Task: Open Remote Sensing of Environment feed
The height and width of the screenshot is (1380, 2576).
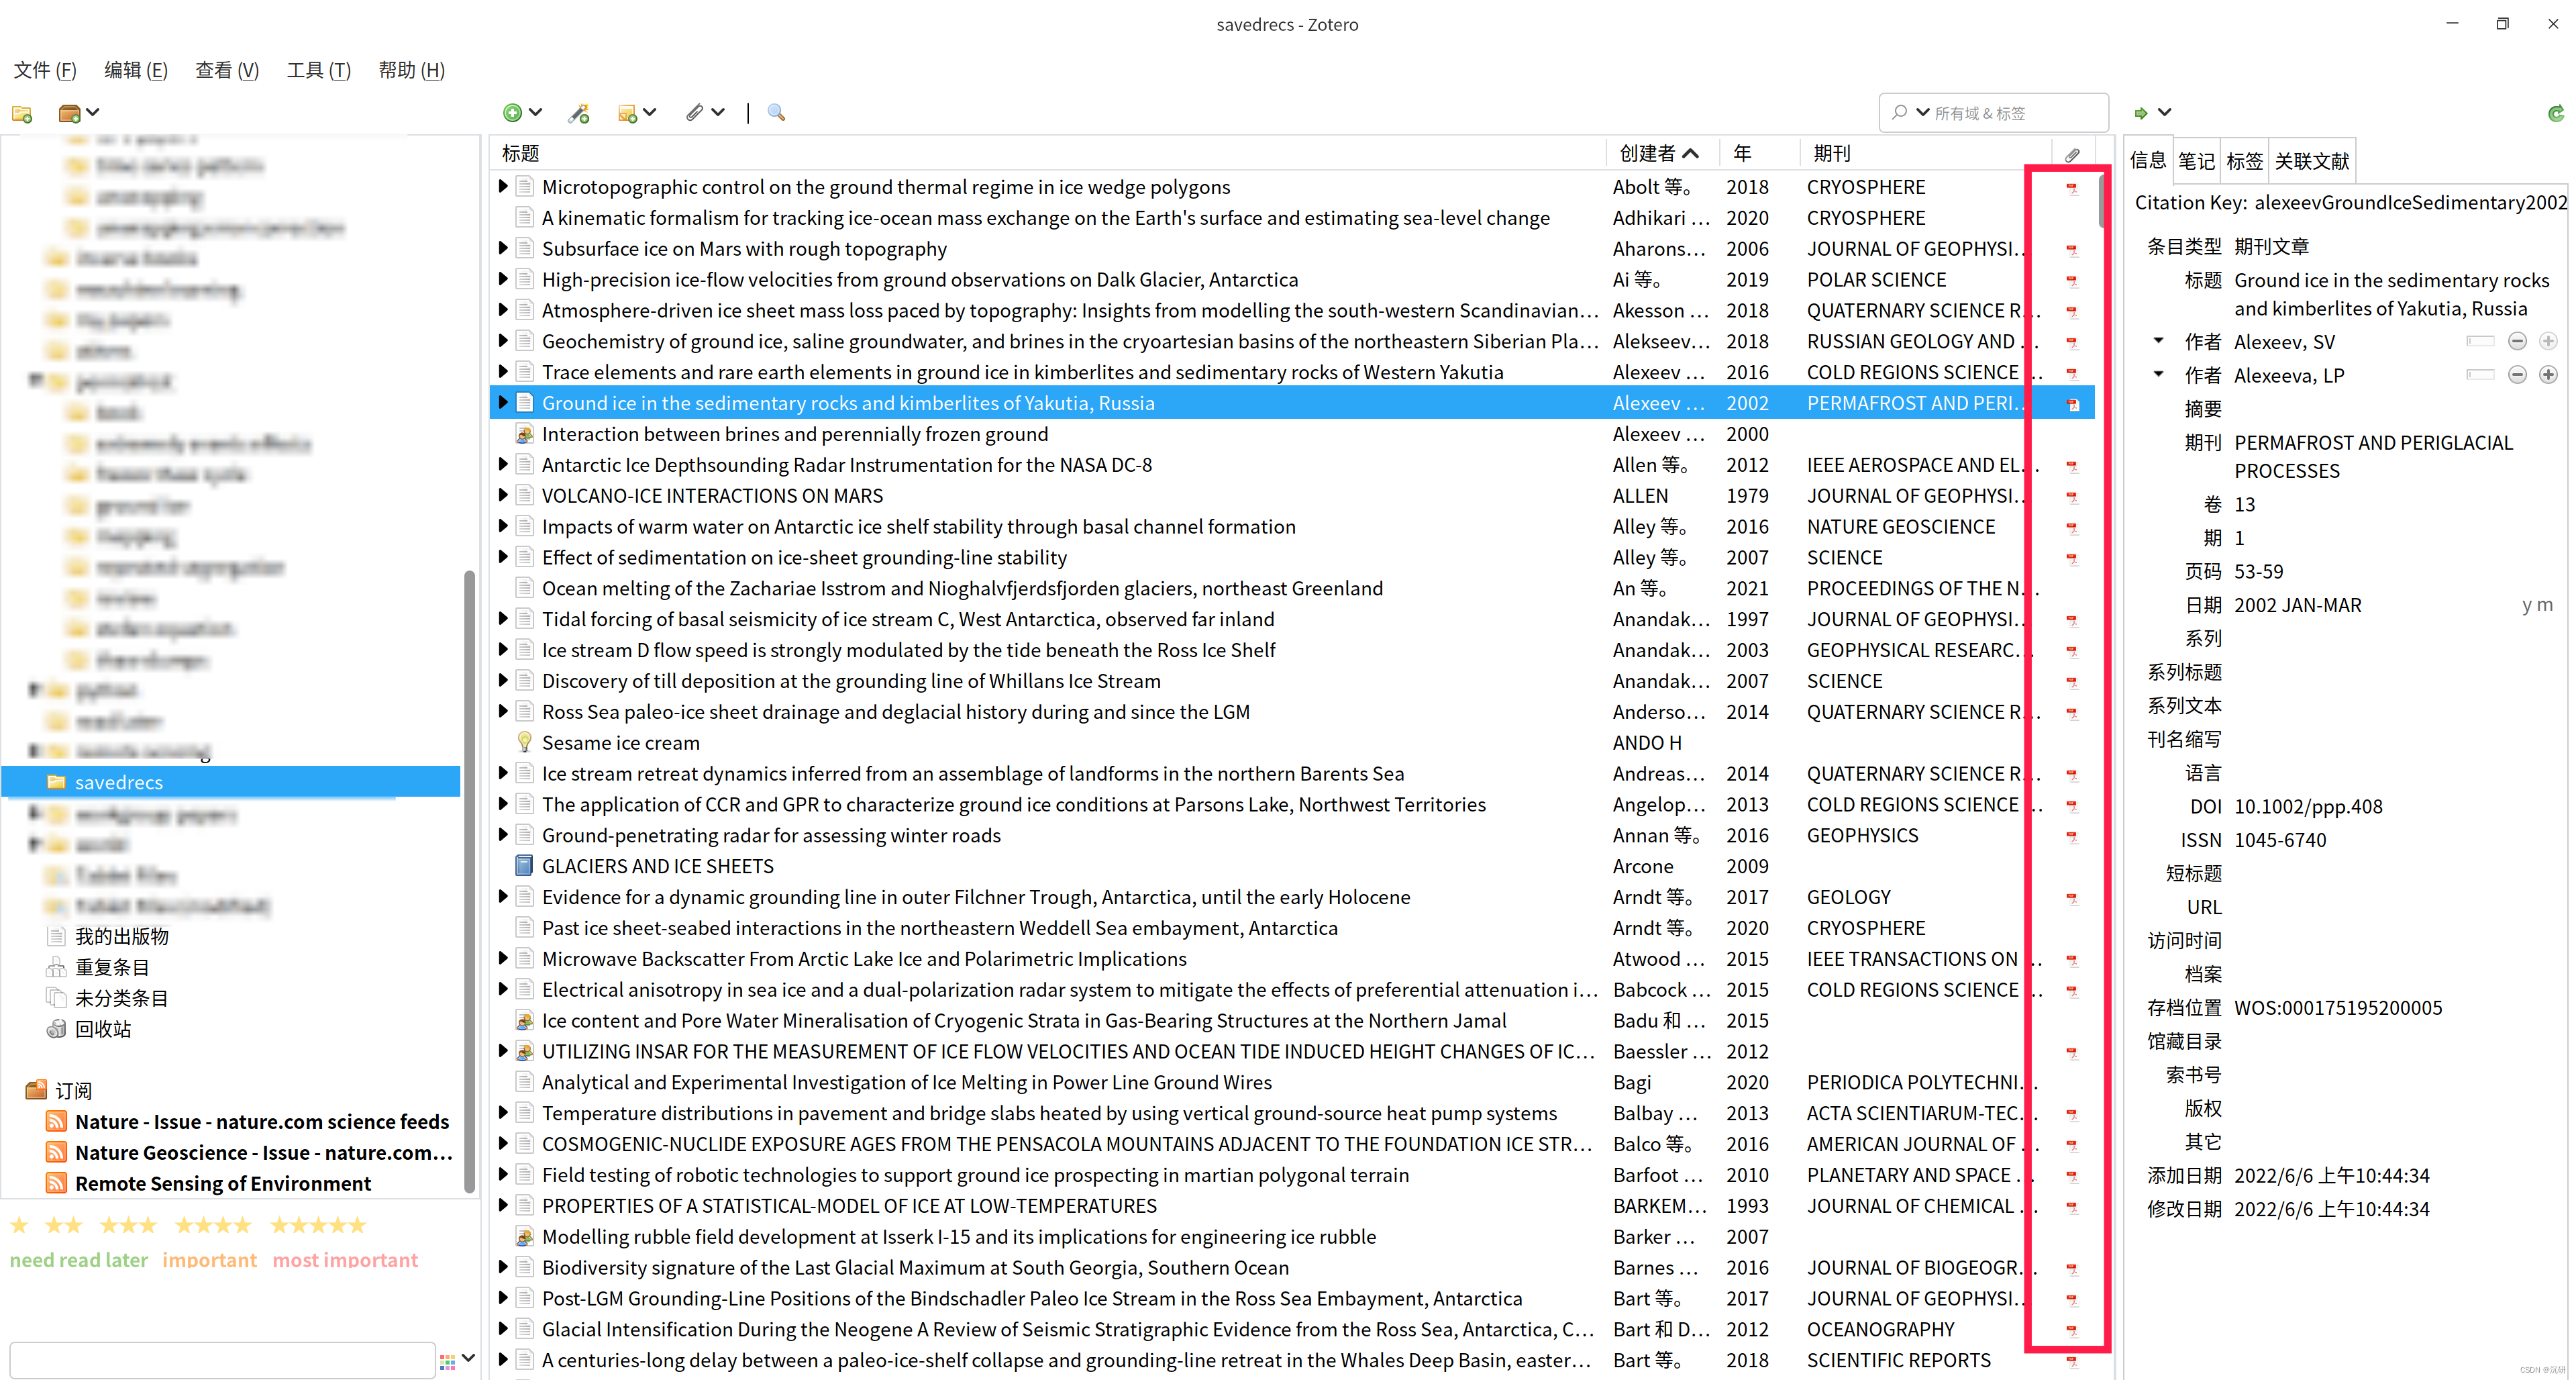Action: pyautogui.click(x=222, y=1183)
